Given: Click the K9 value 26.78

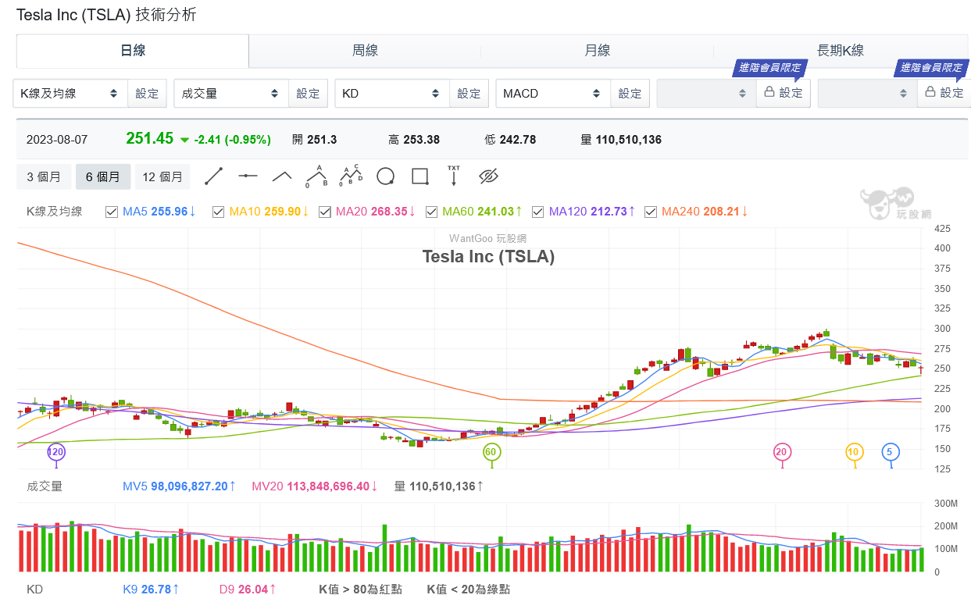Looking at the screenshot, I should [155, 589].
